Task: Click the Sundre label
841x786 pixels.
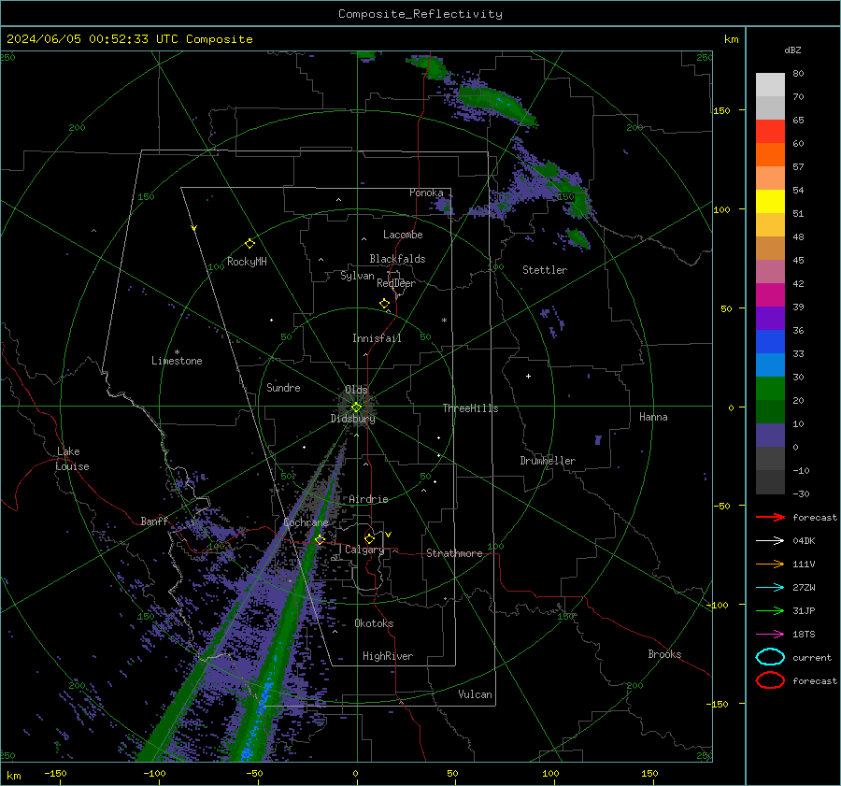Action: (x=283, y=387)
